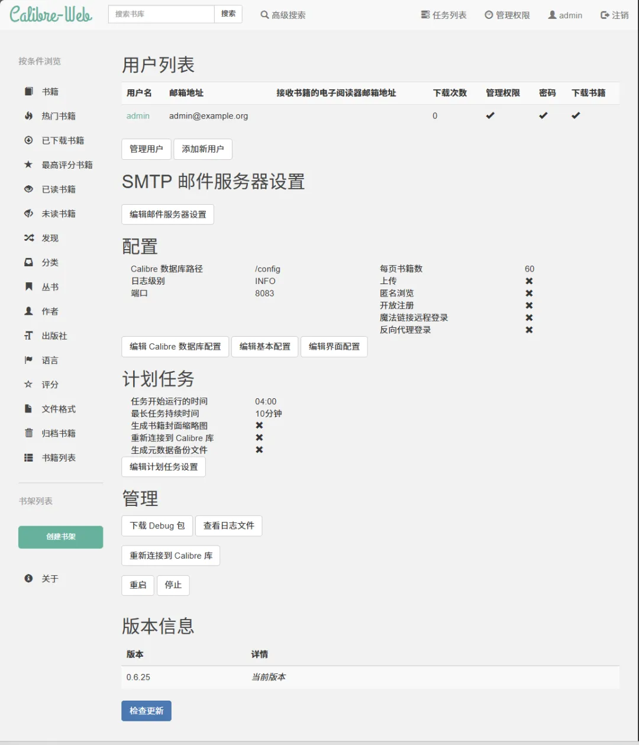Open 任务列表 in the top navigation

coord(444,15)
